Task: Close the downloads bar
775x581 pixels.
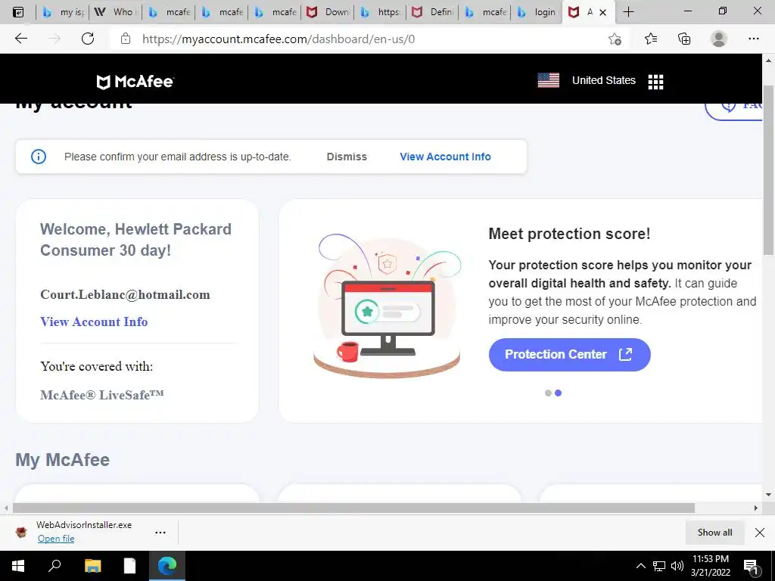Action: click(x=760, y=532)
